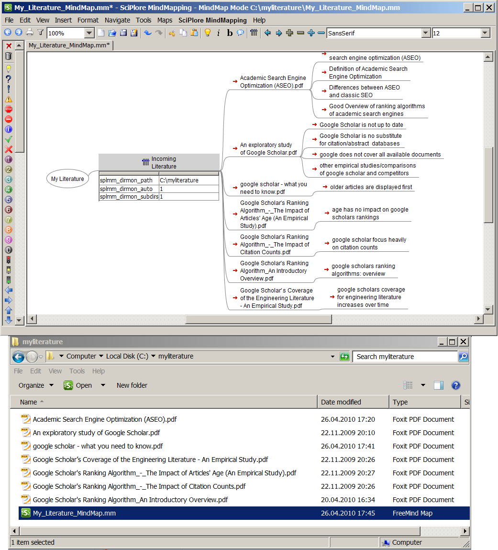
Task: Add the red traffic light icon
Action: (9, 260)
